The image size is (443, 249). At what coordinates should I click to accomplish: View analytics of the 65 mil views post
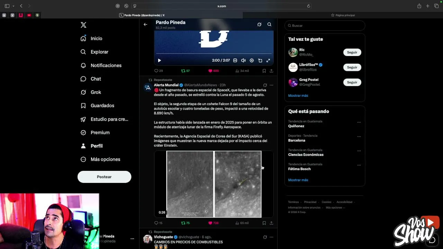[x=242, y=223]
